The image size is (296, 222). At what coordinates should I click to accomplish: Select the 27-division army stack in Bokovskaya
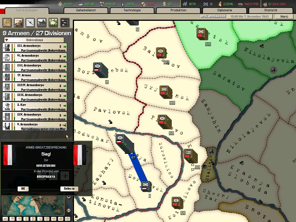[x=125, y=145]
